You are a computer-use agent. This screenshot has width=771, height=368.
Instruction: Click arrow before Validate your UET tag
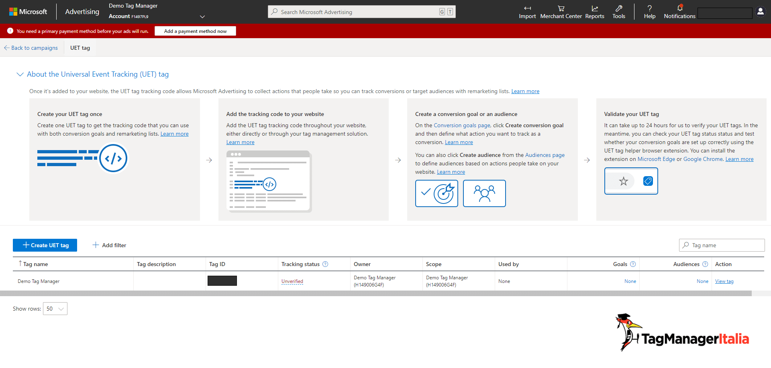pyautogui.click(x=587, y=160)
